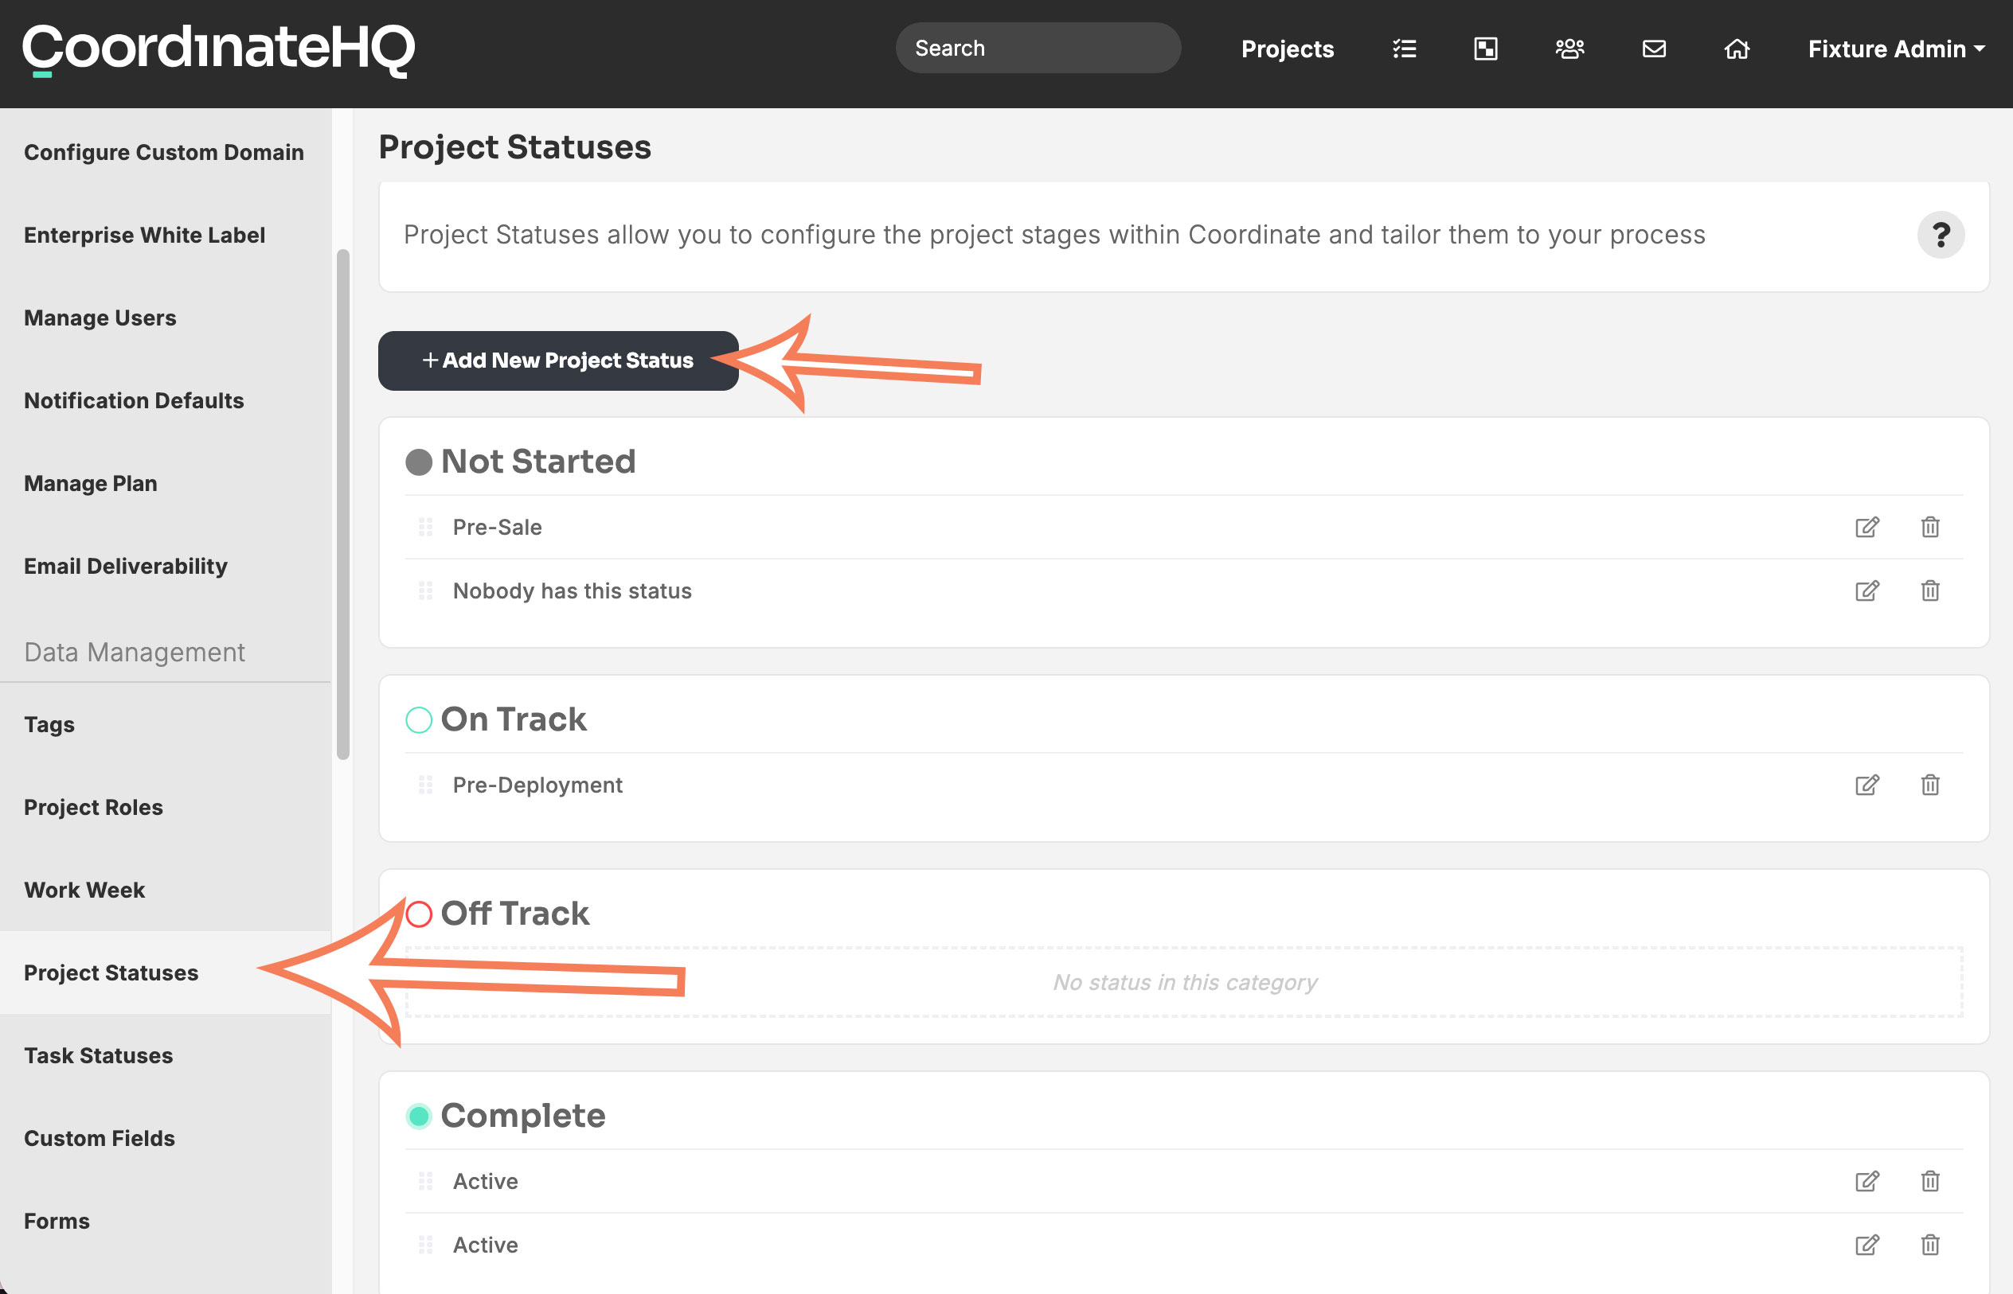
Task: Click the Pre-Sale drag handle
Action: pos(425,527)
